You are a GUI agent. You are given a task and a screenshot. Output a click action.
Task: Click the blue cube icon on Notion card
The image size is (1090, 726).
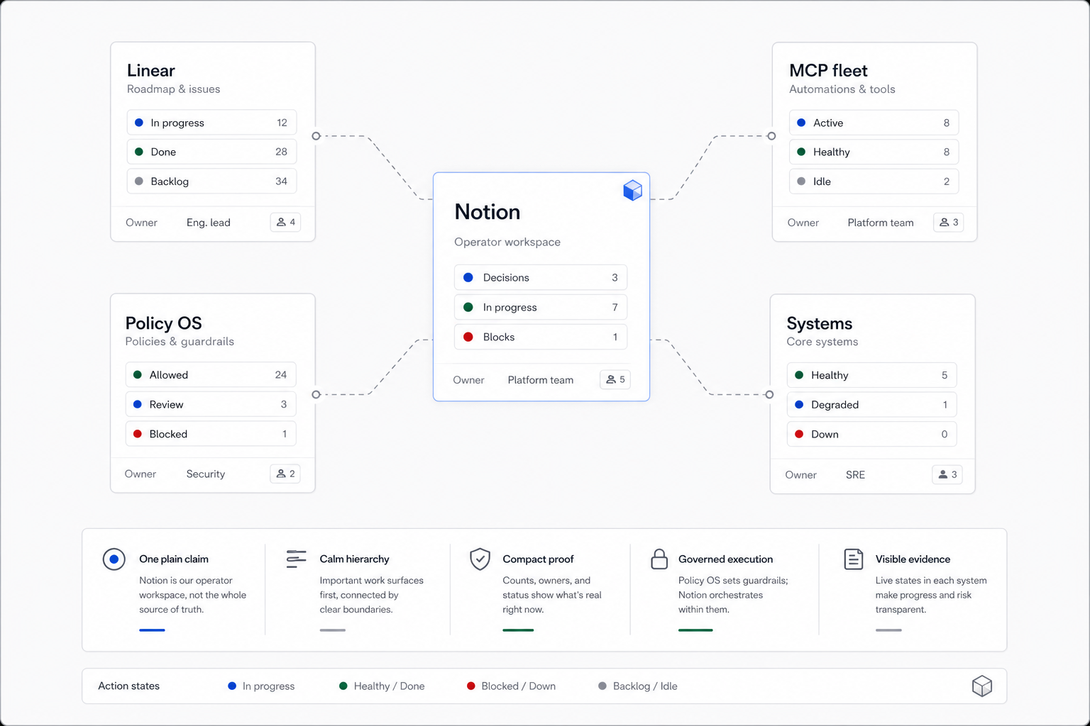click(x=632, y=190)
